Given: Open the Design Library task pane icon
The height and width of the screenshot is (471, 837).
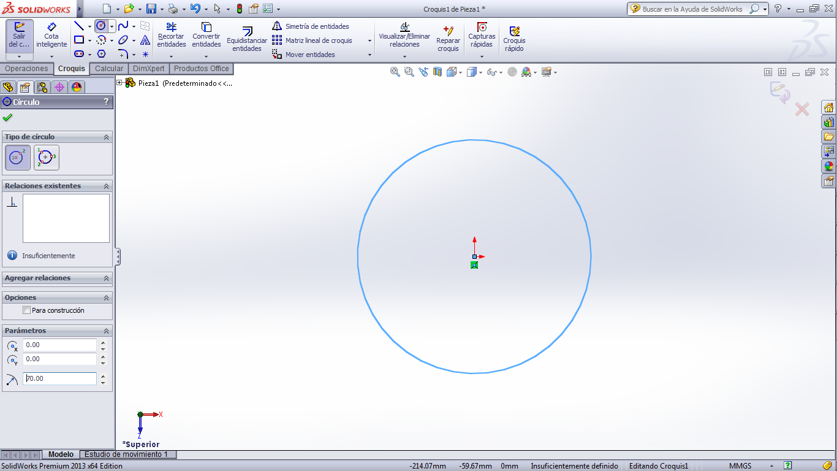Looking at the screenshot, I should pos(828,122).
